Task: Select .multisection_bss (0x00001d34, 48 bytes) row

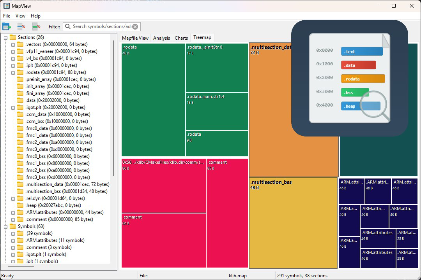Action: click(66, 191)
